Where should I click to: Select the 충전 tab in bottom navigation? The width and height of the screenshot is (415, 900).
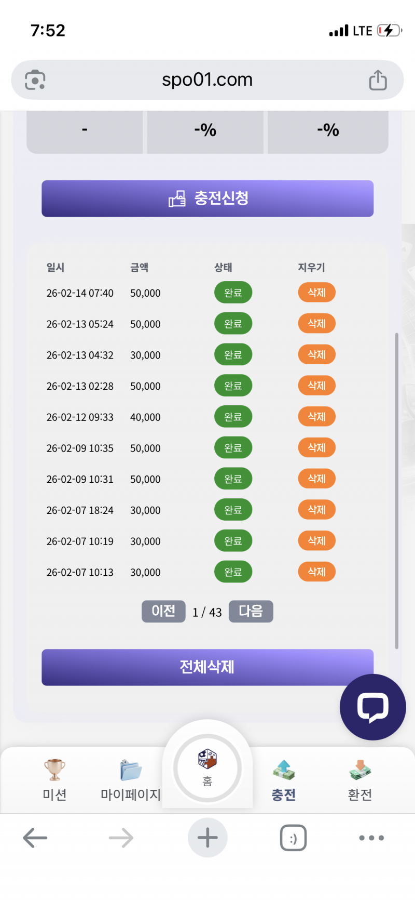coord(283,779)
